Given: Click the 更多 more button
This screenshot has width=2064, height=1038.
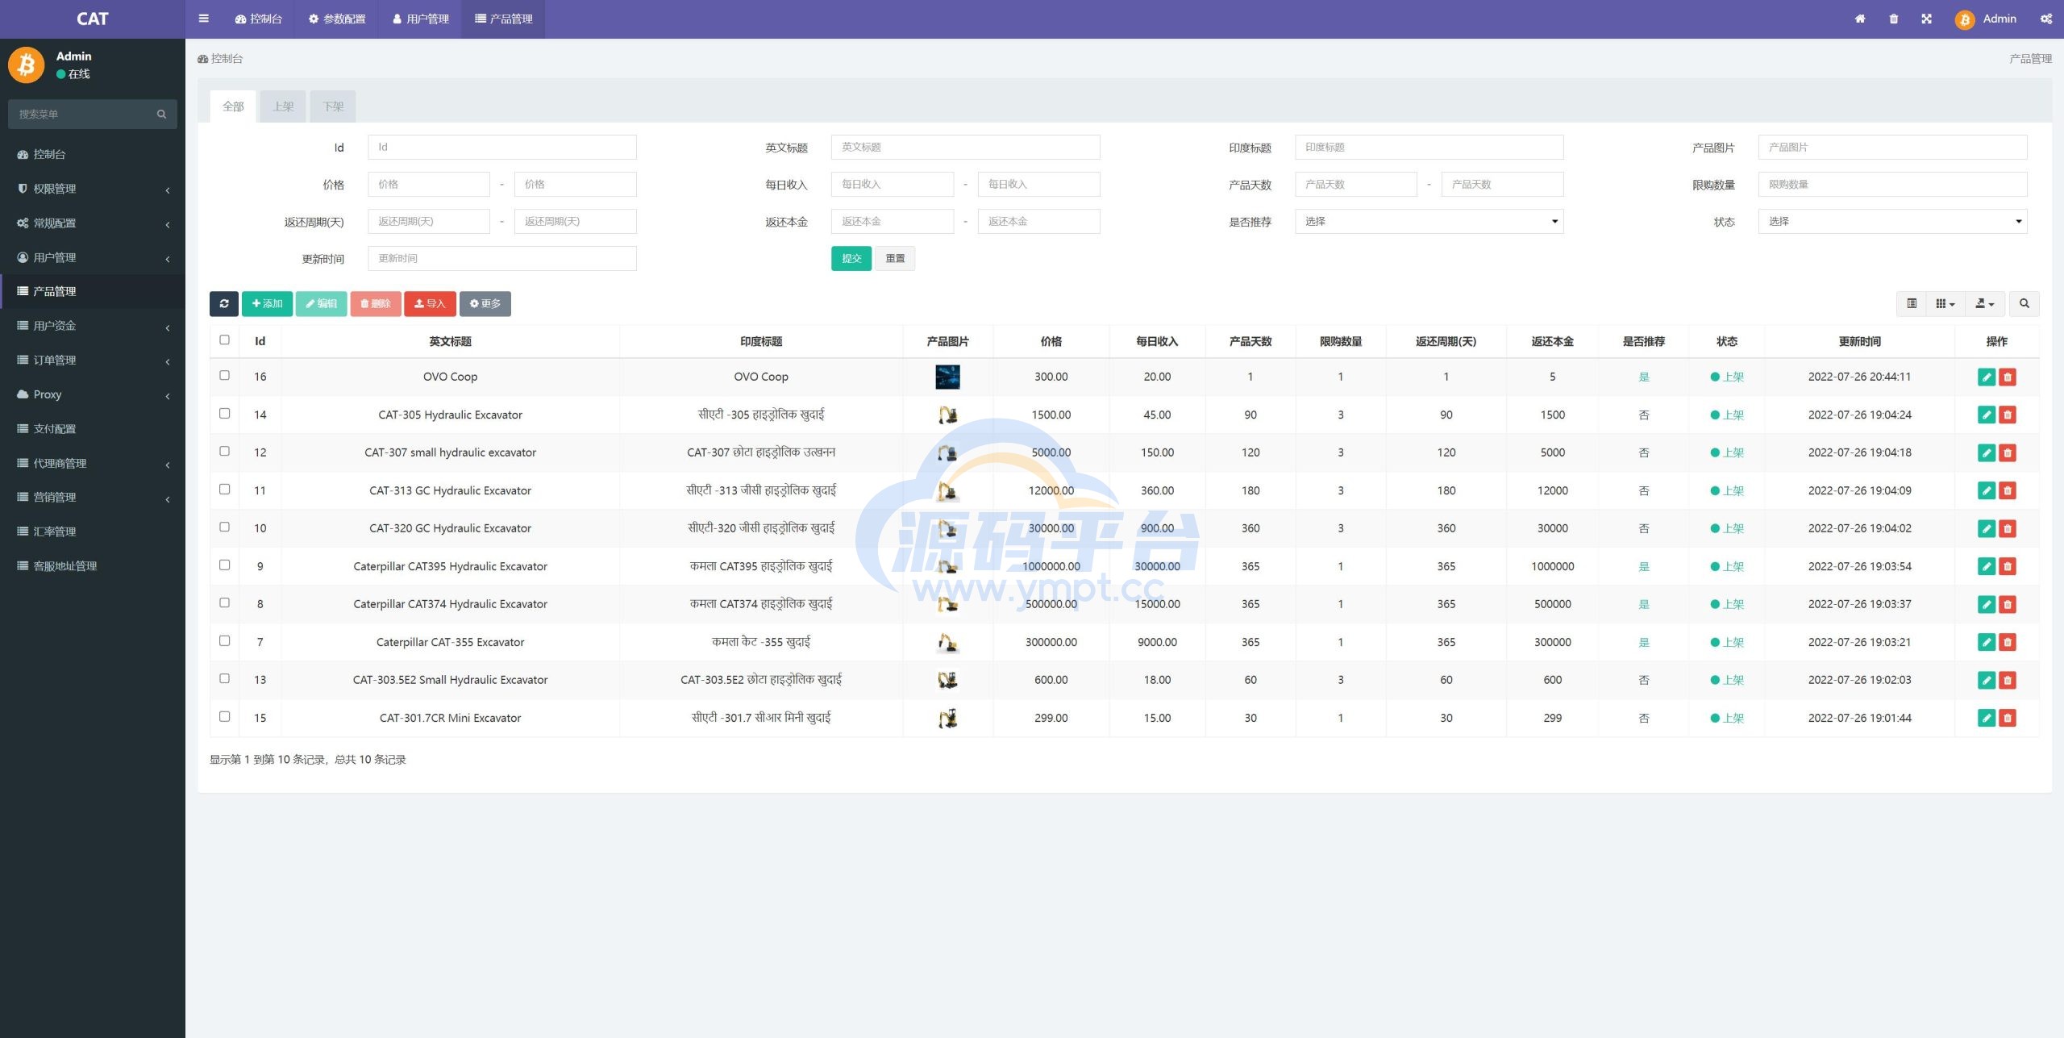Looking at the screenshot, I should click(x=485, y=303).
